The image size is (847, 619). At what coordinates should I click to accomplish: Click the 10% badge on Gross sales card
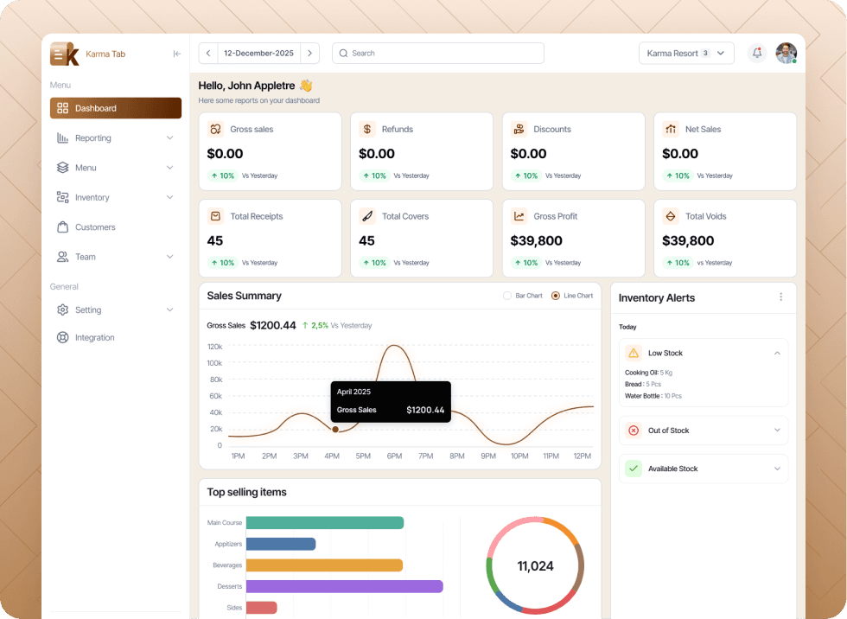coord(223,175)
